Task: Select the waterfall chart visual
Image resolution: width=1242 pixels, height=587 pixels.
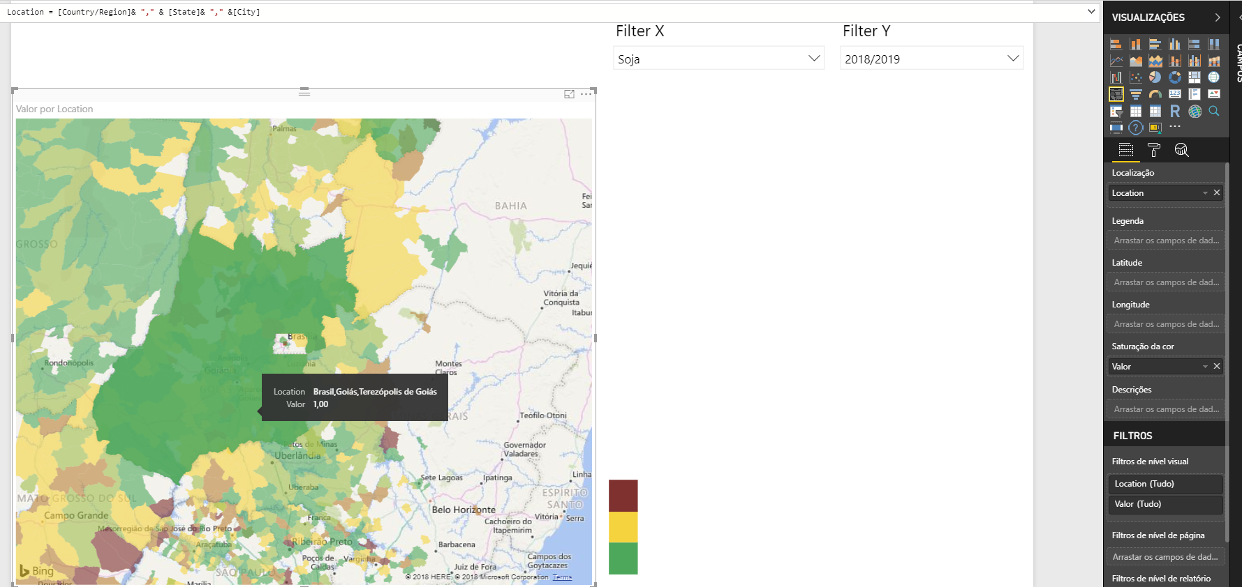Action: (1116, 77)
